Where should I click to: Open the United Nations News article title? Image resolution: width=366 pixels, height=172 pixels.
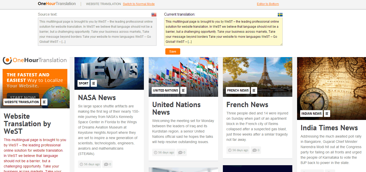pos(176,108)
